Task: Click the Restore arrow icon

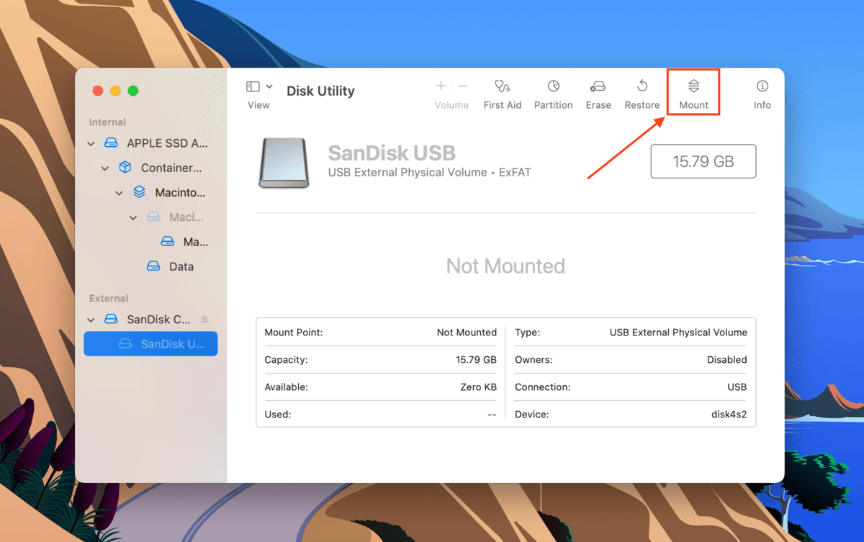Action: 642,86
